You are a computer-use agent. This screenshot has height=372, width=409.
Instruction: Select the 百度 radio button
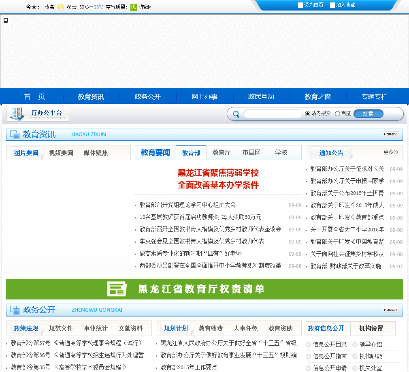[338, 113]
